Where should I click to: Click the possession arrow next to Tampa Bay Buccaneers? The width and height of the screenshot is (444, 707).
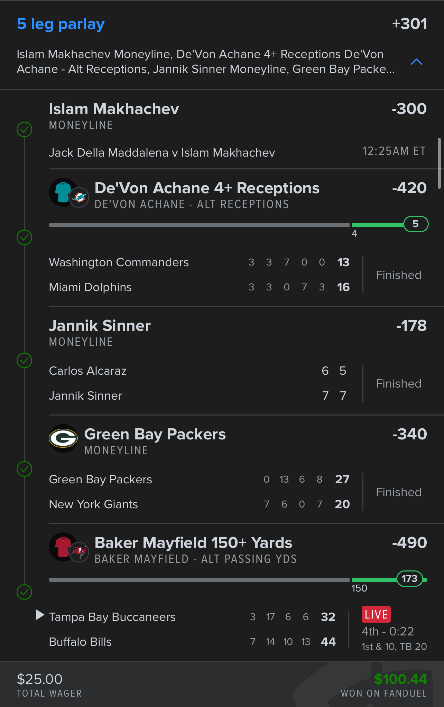point(40,615)
